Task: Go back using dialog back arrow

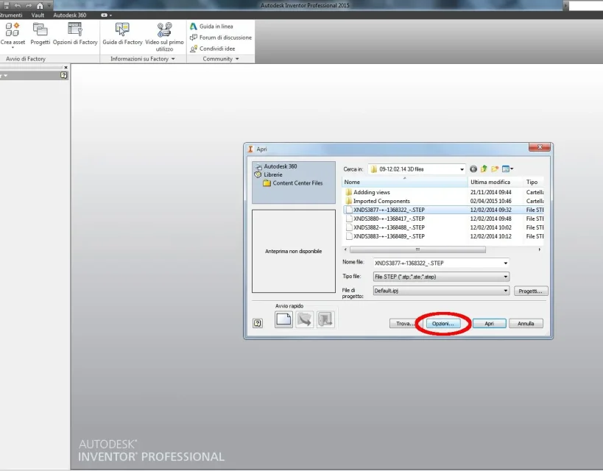Action: pos(473,169)
